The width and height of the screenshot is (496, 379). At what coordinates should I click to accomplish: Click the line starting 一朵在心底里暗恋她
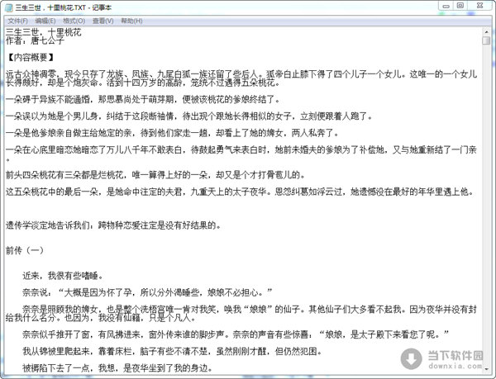[x=241, y=149]
